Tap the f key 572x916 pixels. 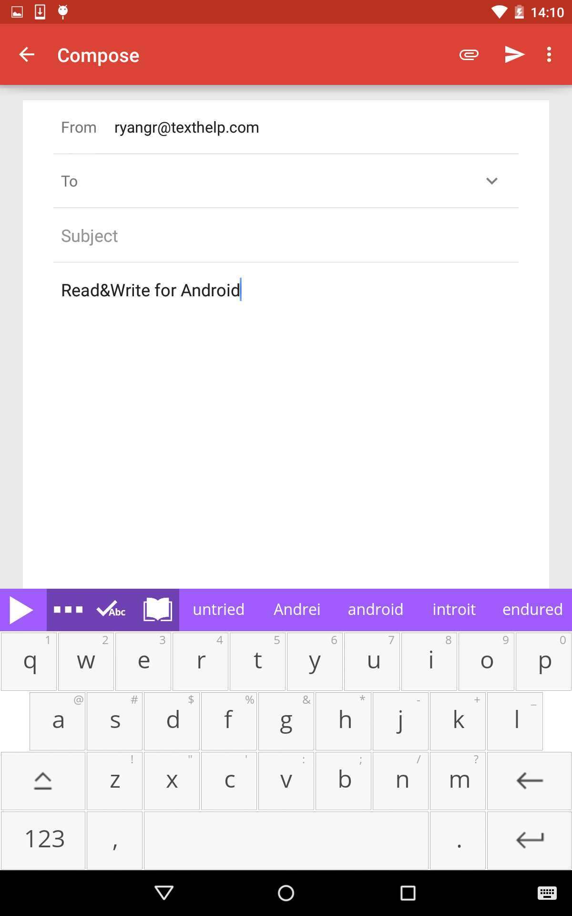[229, 721]
